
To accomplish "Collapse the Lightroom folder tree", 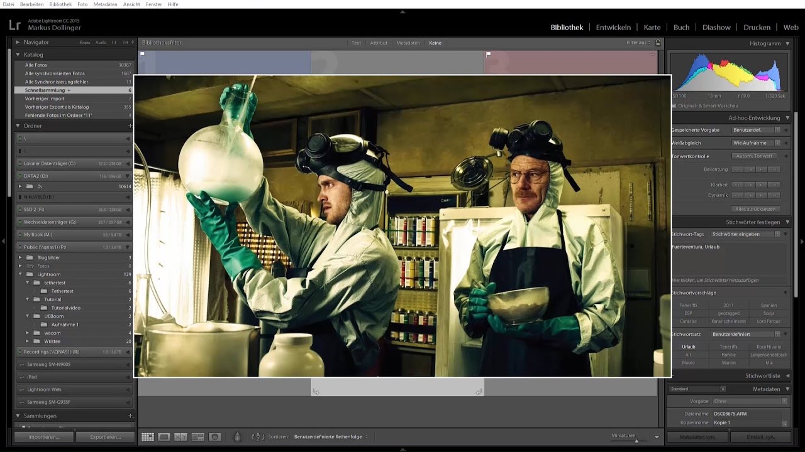I will point(21,274).
